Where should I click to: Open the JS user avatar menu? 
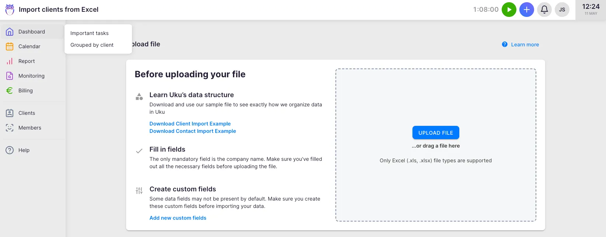pyautogui.click(x=562, y=10)
